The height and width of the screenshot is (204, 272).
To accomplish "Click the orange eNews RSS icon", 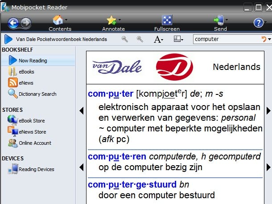I will click(13, 82).
